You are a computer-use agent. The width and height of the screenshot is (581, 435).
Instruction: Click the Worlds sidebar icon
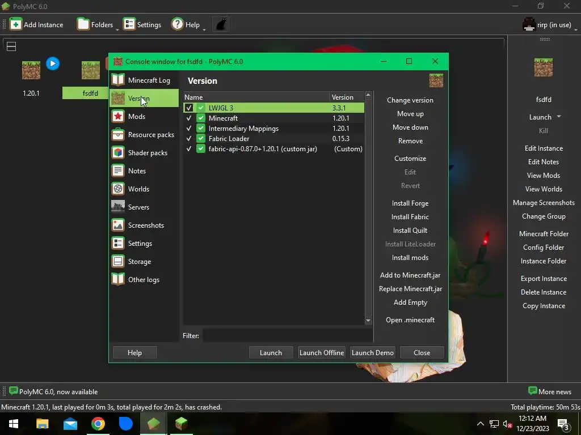pyautogui.click(x=118, y=189)
